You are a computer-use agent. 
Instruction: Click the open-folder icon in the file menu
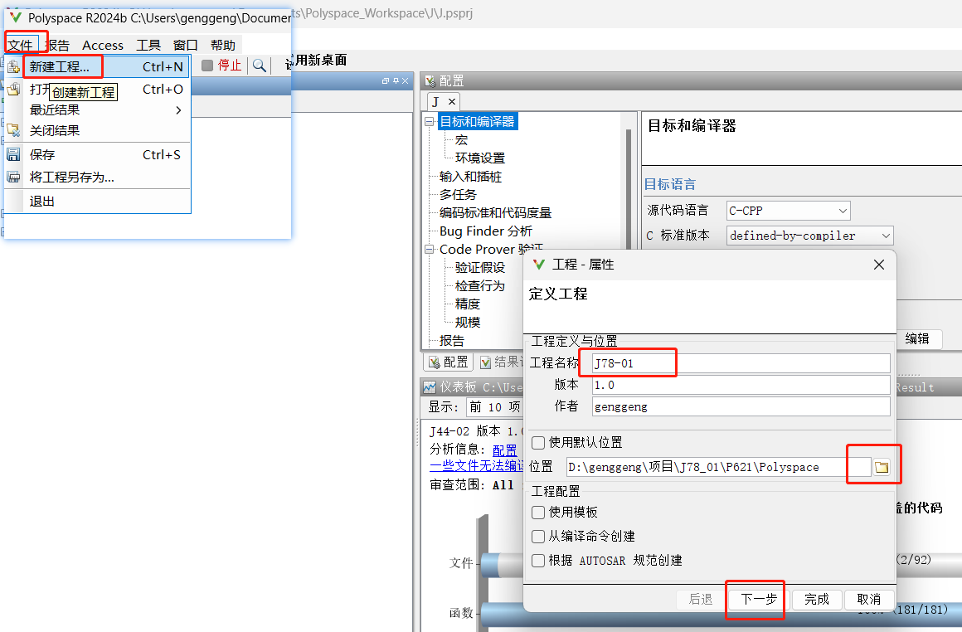[x=13, y=89]
